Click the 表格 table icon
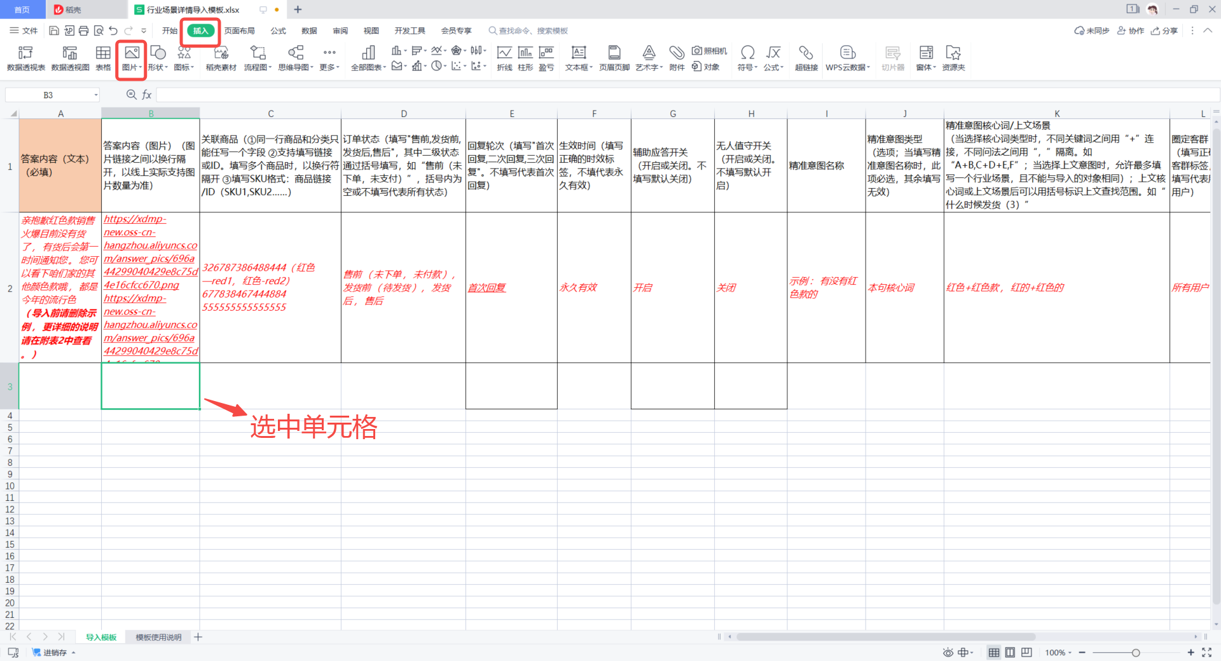1221x661 pixels. tap(103, 58)
